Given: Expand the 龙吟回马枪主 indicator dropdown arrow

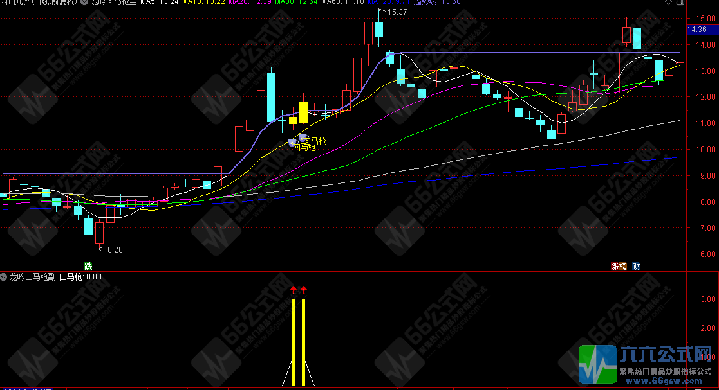Looking at the screenshot, I should coord(84,3).
